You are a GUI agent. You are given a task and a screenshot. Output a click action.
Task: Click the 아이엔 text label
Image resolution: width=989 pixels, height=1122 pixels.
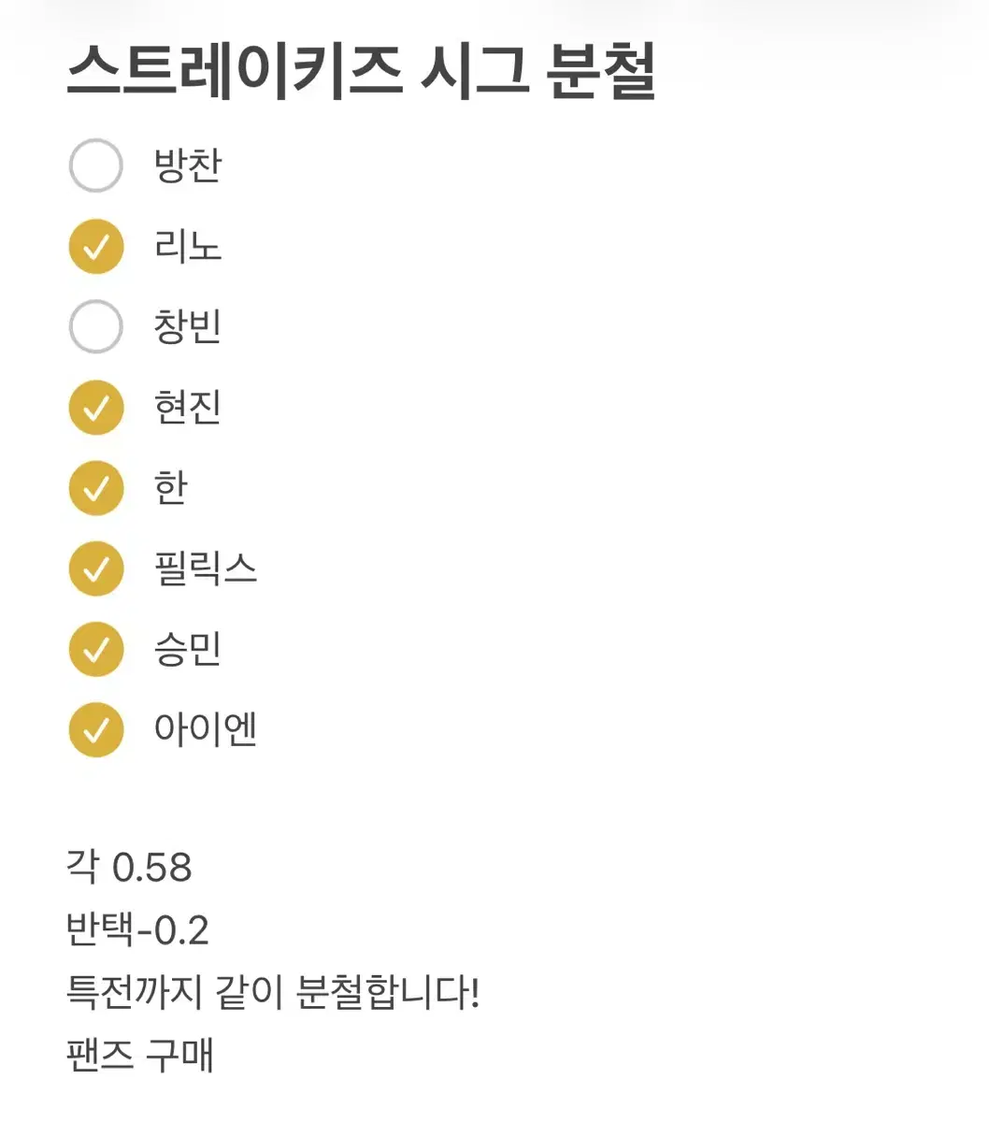click(205, 729)
